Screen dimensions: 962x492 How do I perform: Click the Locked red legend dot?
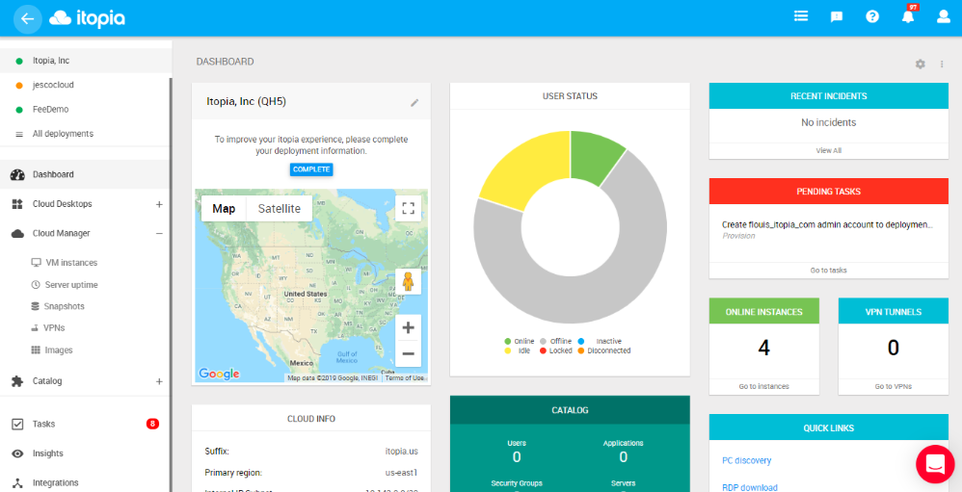(x=543, y=351)
